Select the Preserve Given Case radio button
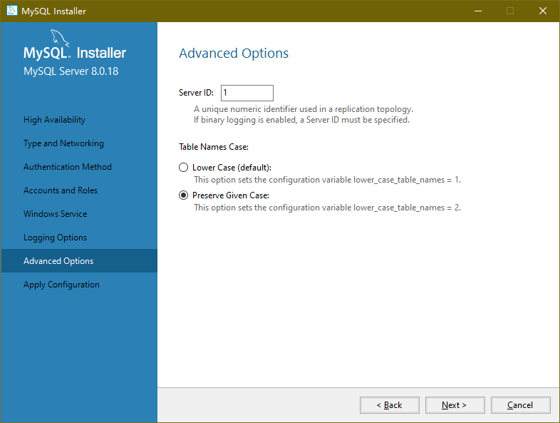 [184, 195]
